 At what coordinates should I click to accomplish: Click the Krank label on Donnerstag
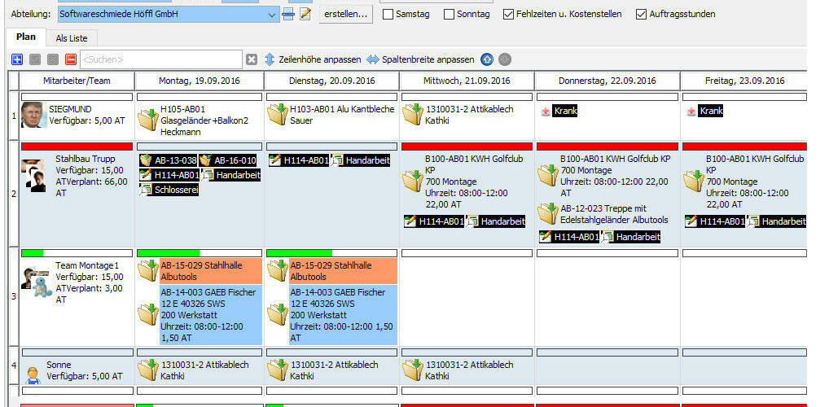tap(565, 112)
